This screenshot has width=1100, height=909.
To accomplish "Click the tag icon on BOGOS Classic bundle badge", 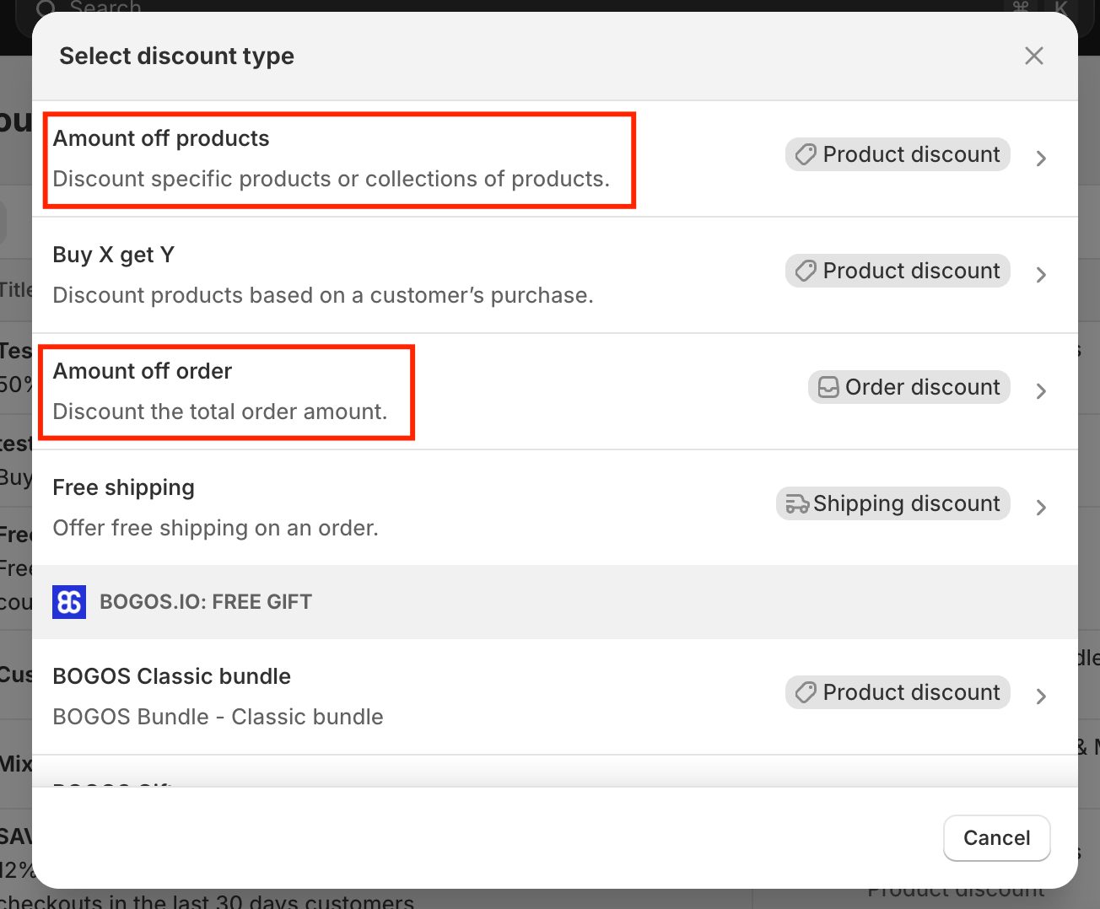I will 806,692.
